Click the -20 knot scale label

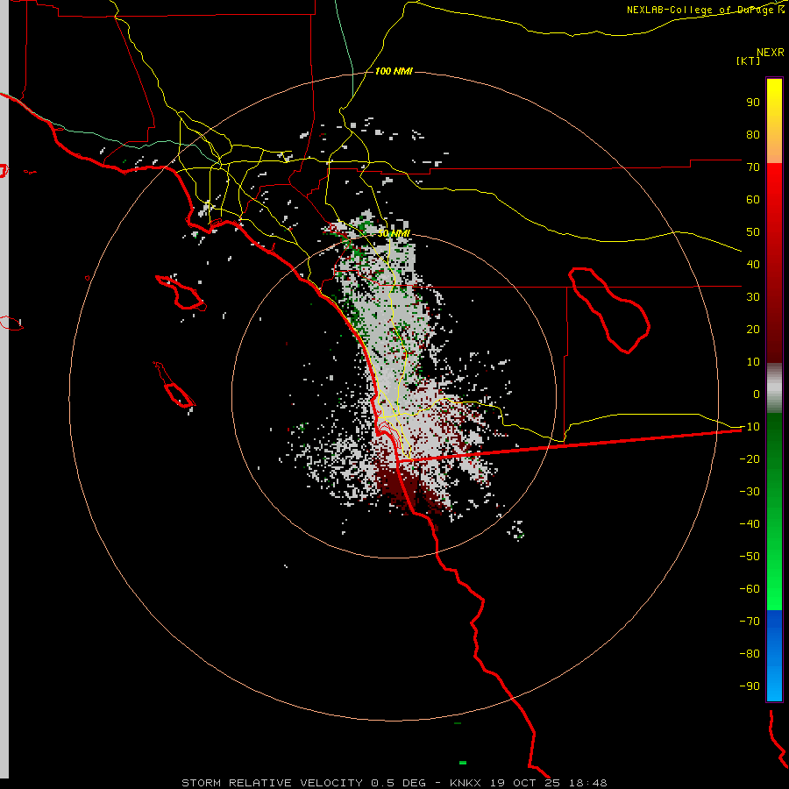tap(750, 458)
